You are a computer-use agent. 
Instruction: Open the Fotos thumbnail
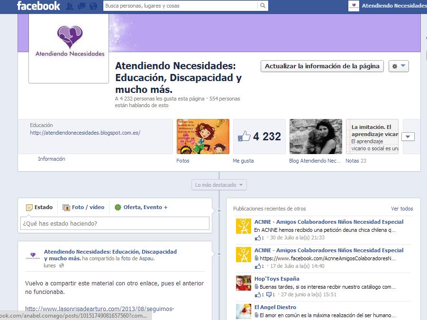pos(203,137)
